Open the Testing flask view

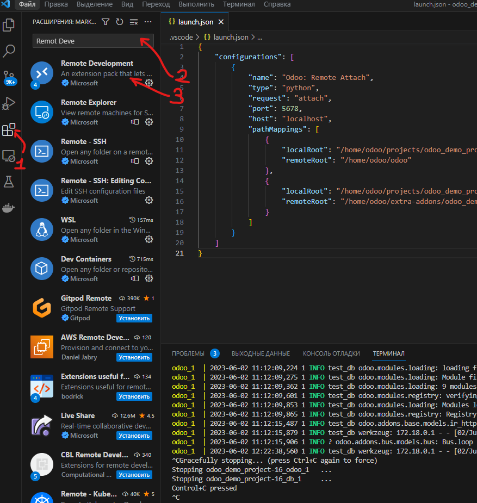pyautogui.click(x=9, y=182)
